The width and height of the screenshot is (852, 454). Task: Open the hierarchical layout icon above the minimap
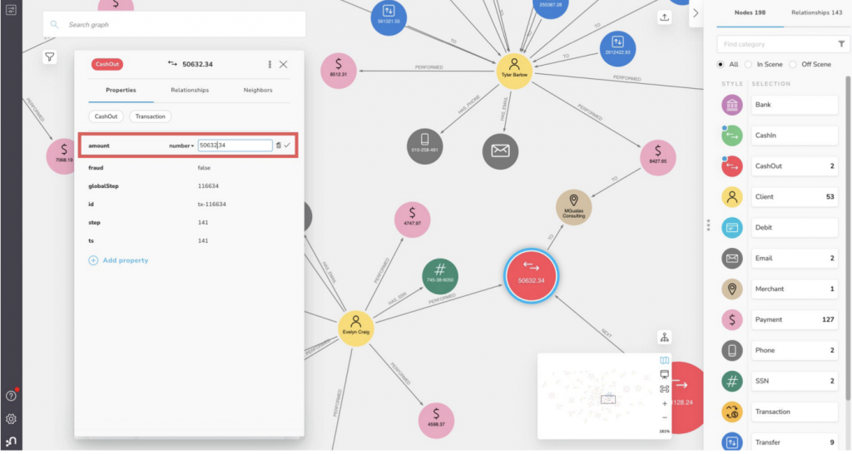[664, 337]
